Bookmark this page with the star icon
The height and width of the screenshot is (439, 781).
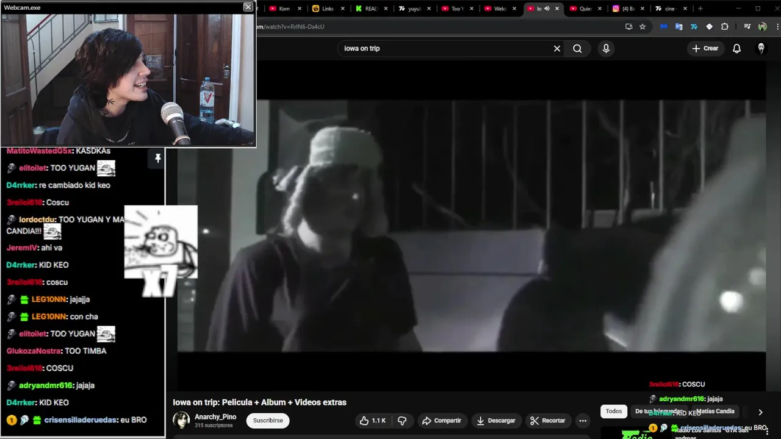[x=642, y=27]
